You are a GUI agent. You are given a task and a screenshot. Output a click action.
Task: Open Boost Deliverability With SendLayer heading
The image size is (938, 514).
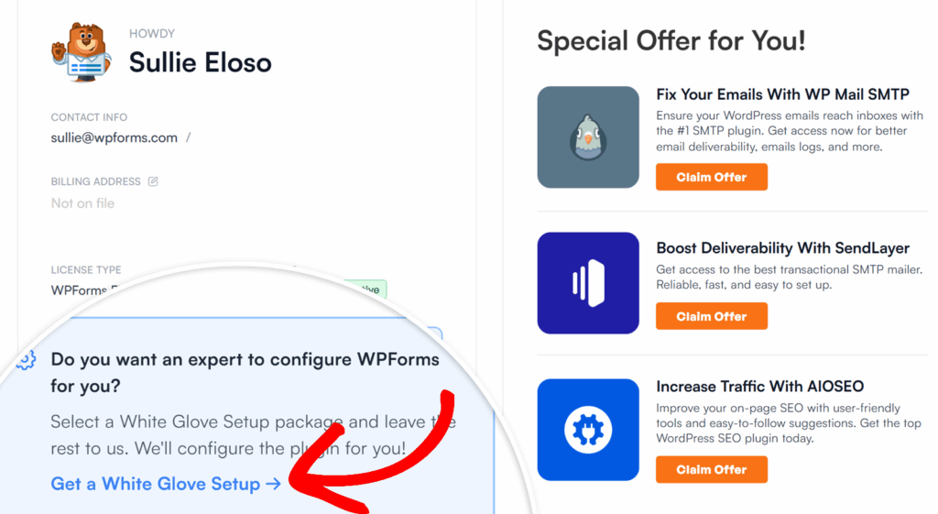point(782,247)
